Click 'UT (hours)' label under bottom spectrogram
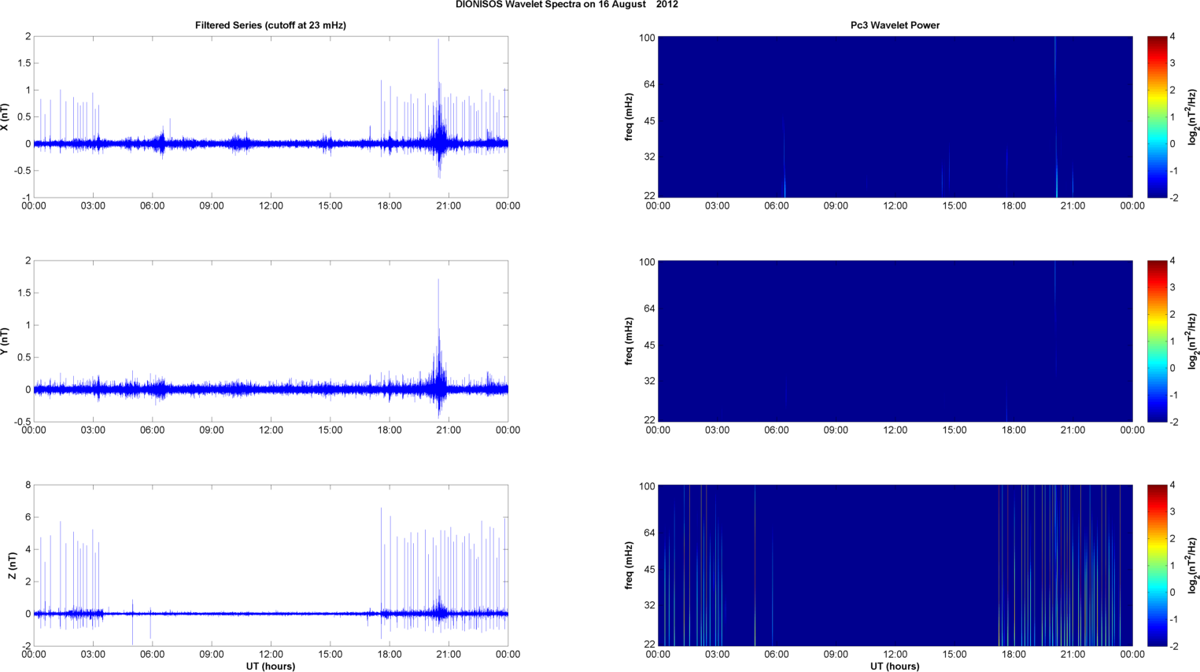1200x672 pixels. click(x=895, y=666)
